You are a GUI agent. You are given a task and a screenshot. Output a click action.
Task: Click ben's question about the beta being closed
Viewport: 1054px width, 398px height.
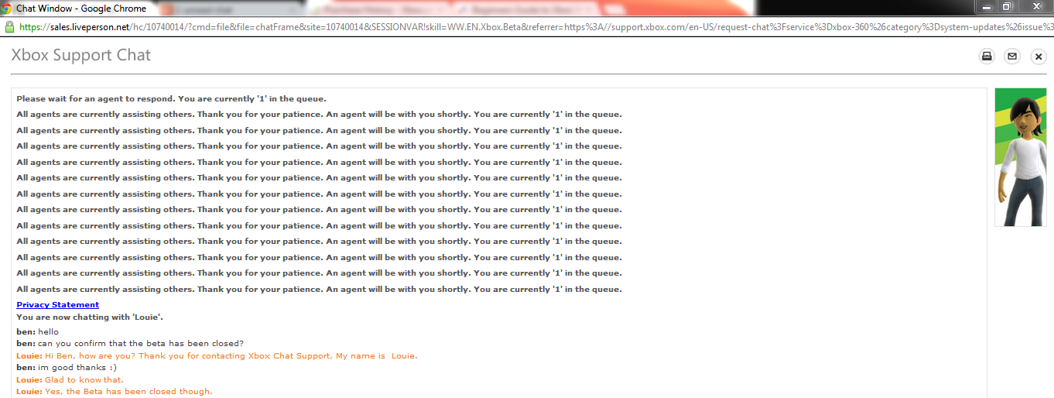[130, 344]
